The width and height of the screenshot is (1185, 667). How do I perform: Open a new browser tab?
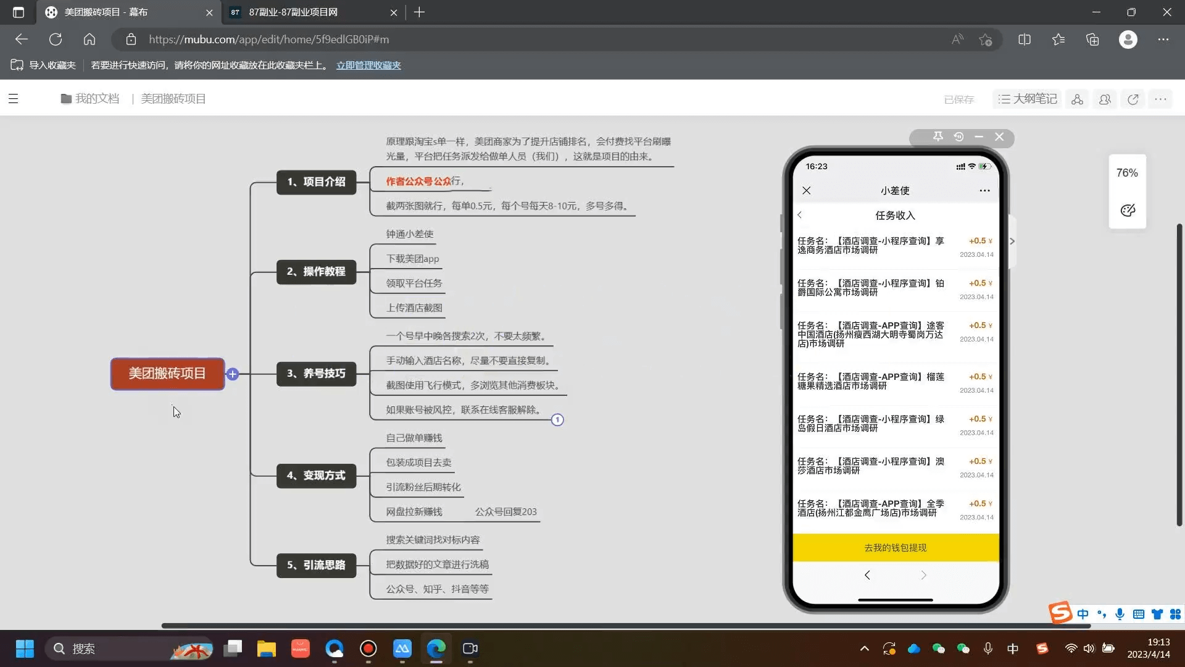[x=419, y=12]
